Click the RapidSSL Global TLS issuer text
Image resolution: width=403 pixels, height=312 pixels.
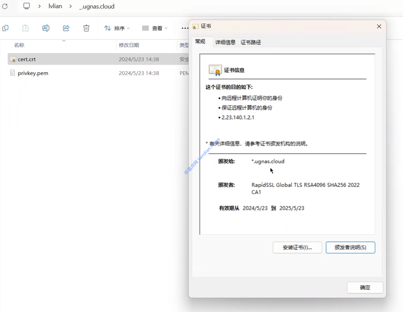point(305,188)
